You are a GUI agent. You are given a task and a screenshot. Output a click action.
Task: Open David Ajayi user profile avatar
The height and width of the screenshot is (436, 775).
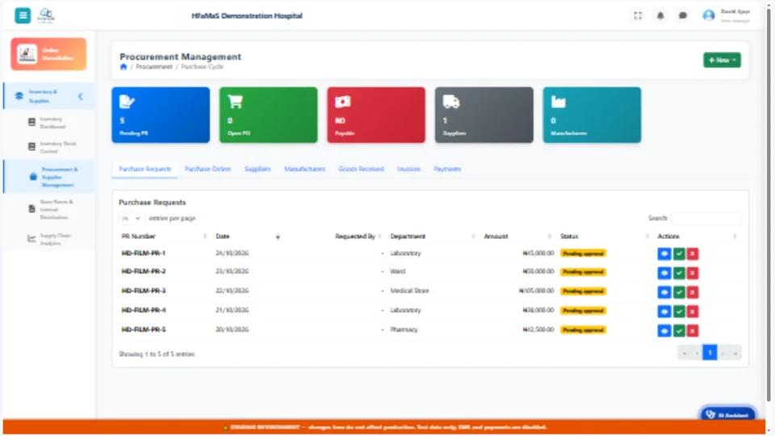[708, 16]
